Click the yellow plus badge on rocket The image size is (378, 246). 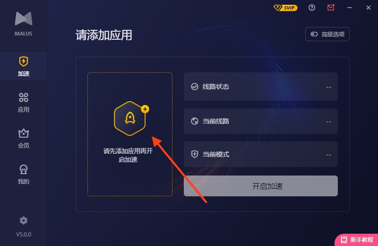click(145, 109)
